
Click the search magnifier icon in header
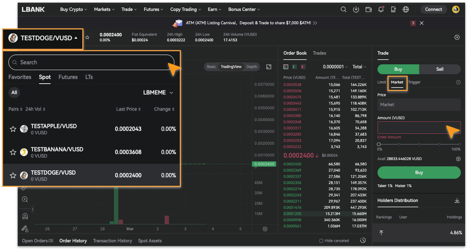click(x=343, y=9)
